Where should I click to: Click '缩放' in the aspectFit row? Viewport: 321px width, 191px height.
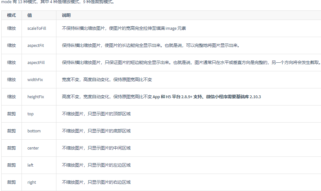[x=11, y=45]
